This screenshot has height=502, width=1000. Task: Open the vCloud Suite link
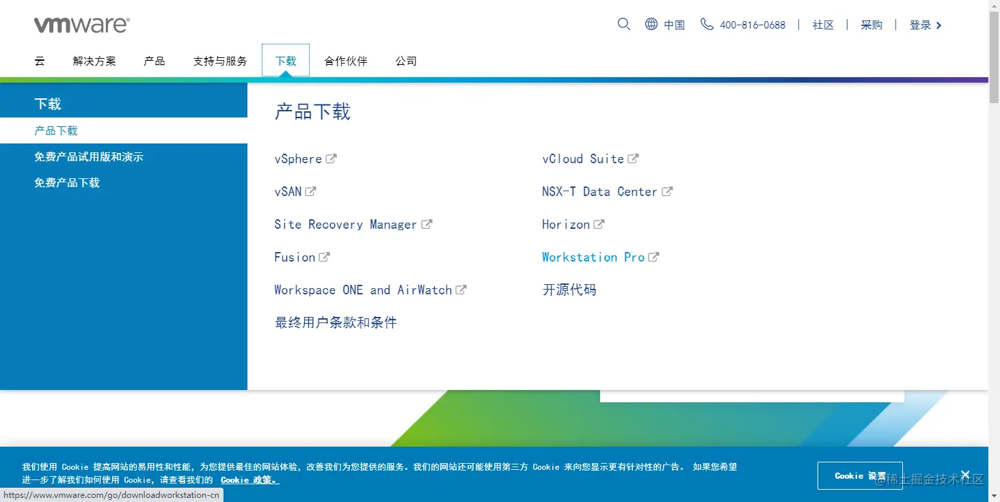click(583, 158)
